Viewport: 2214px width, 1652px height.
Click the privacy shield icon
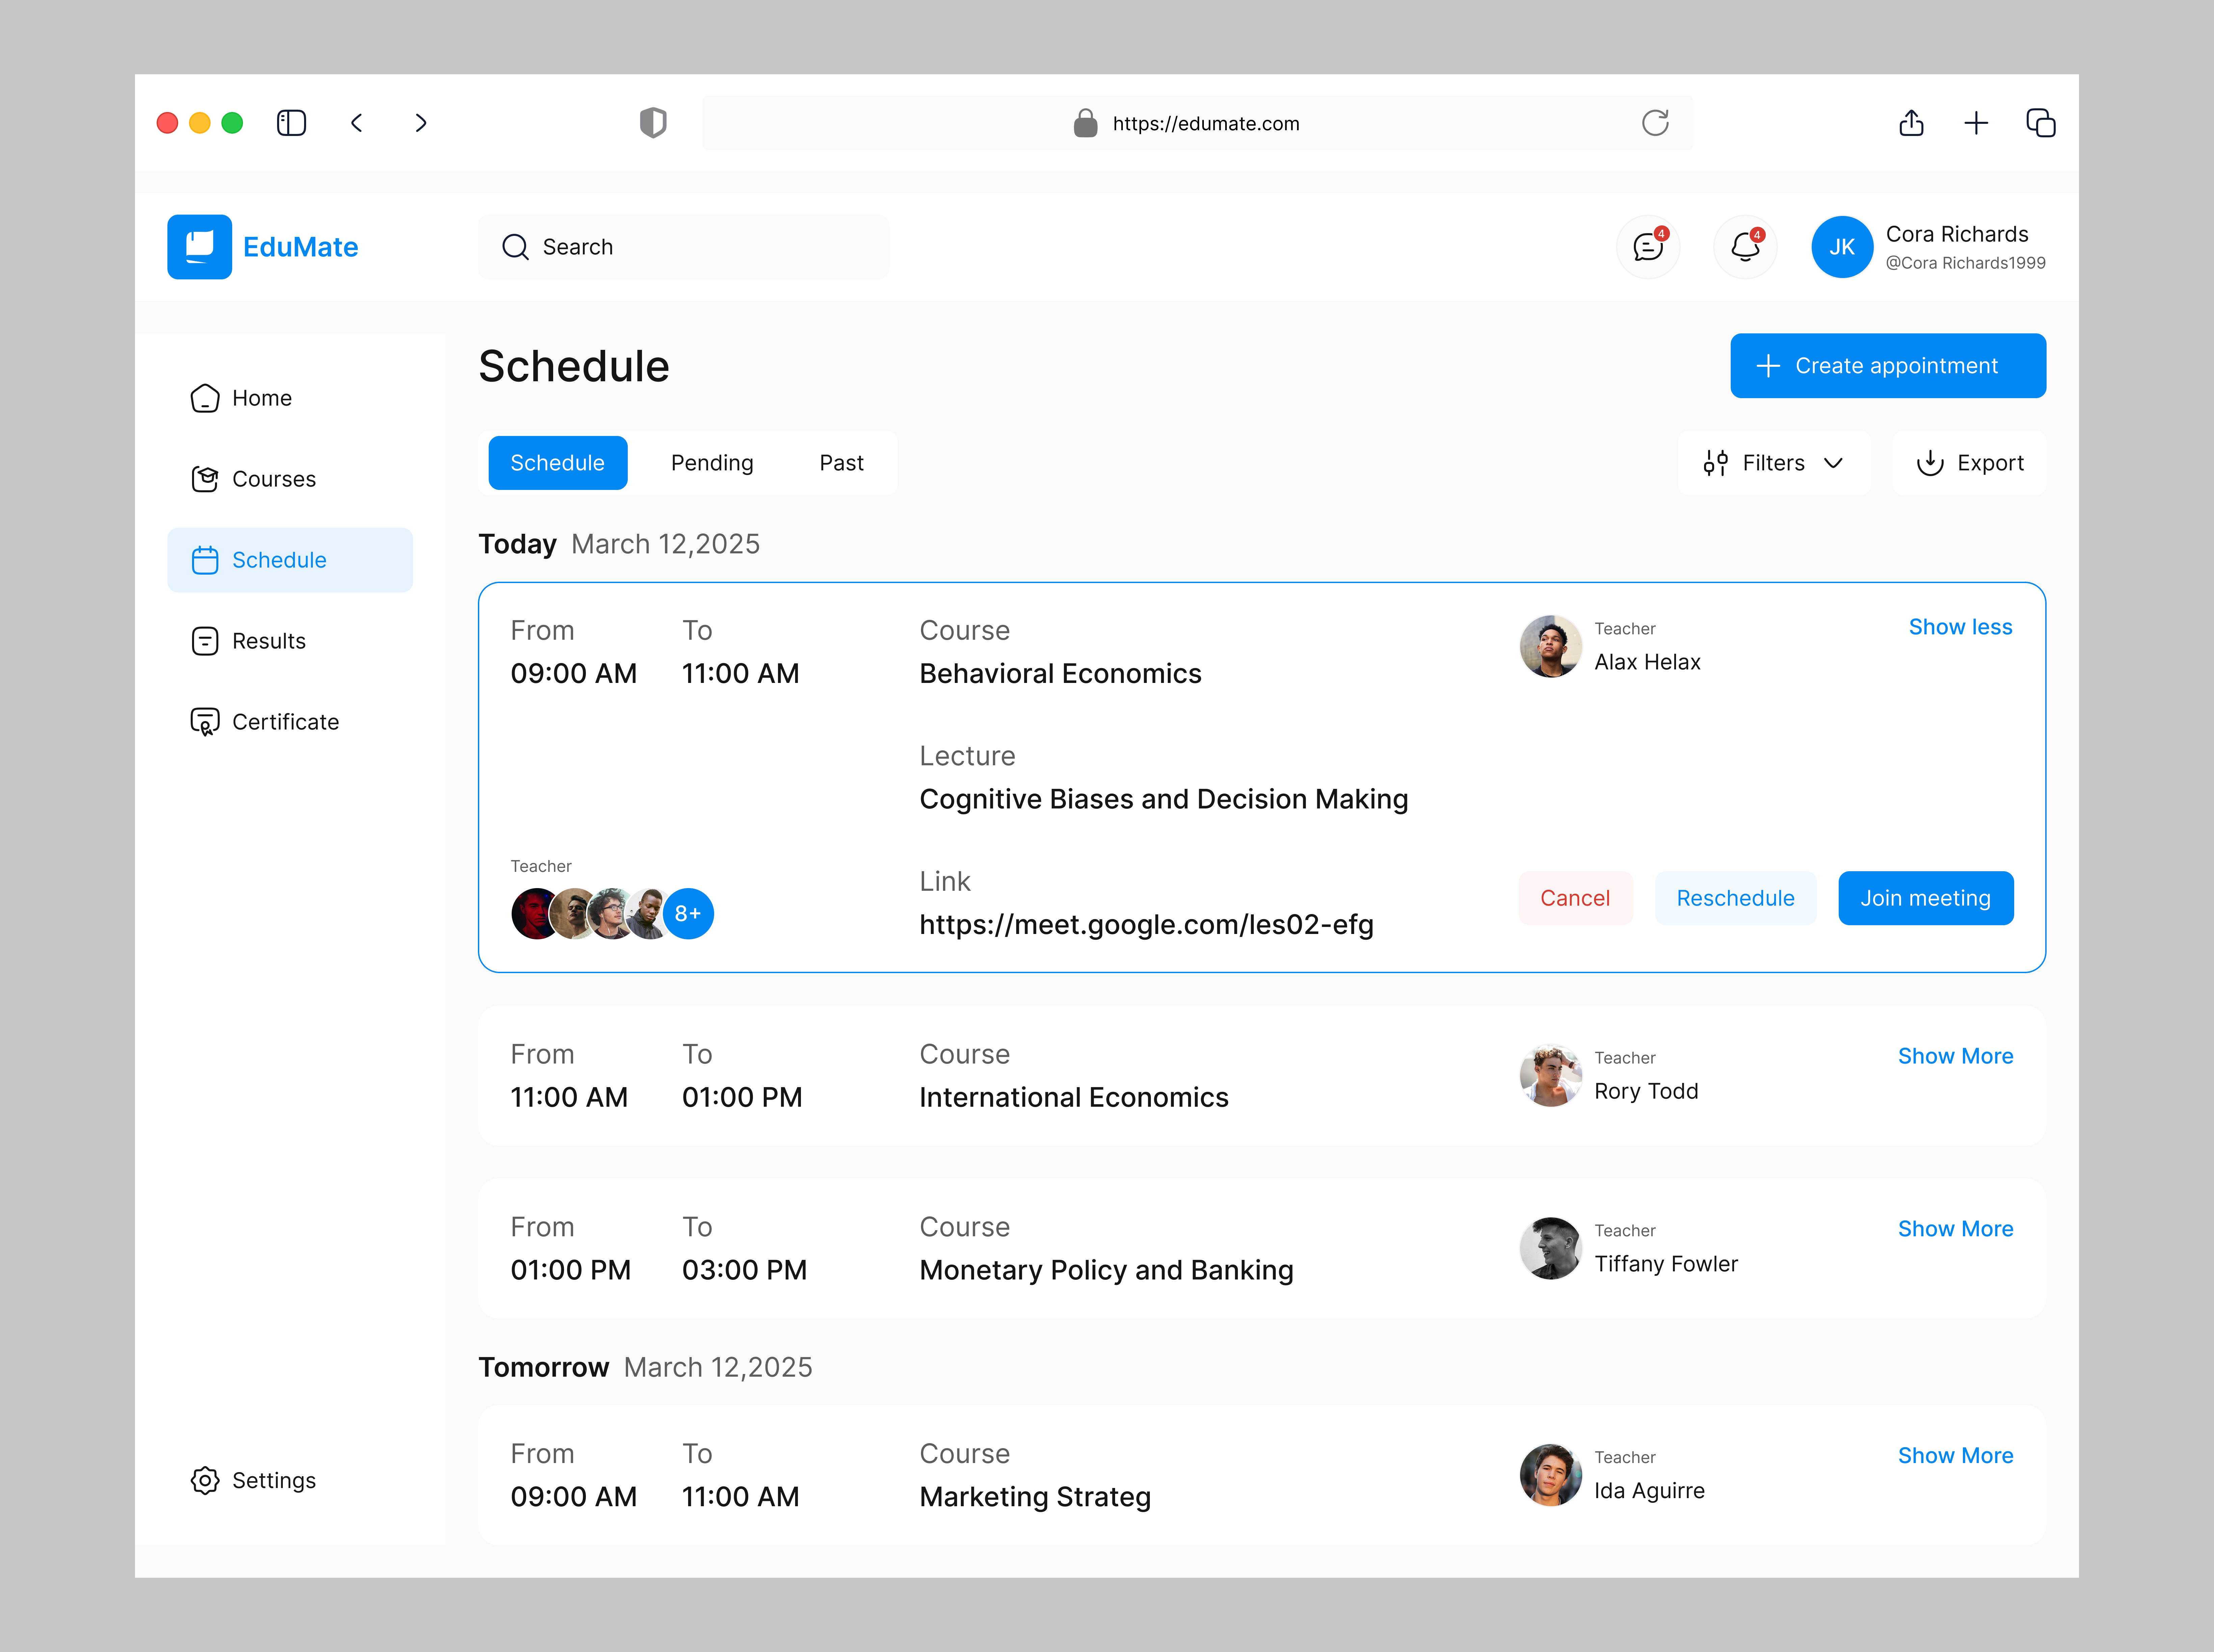pos(653,123)
